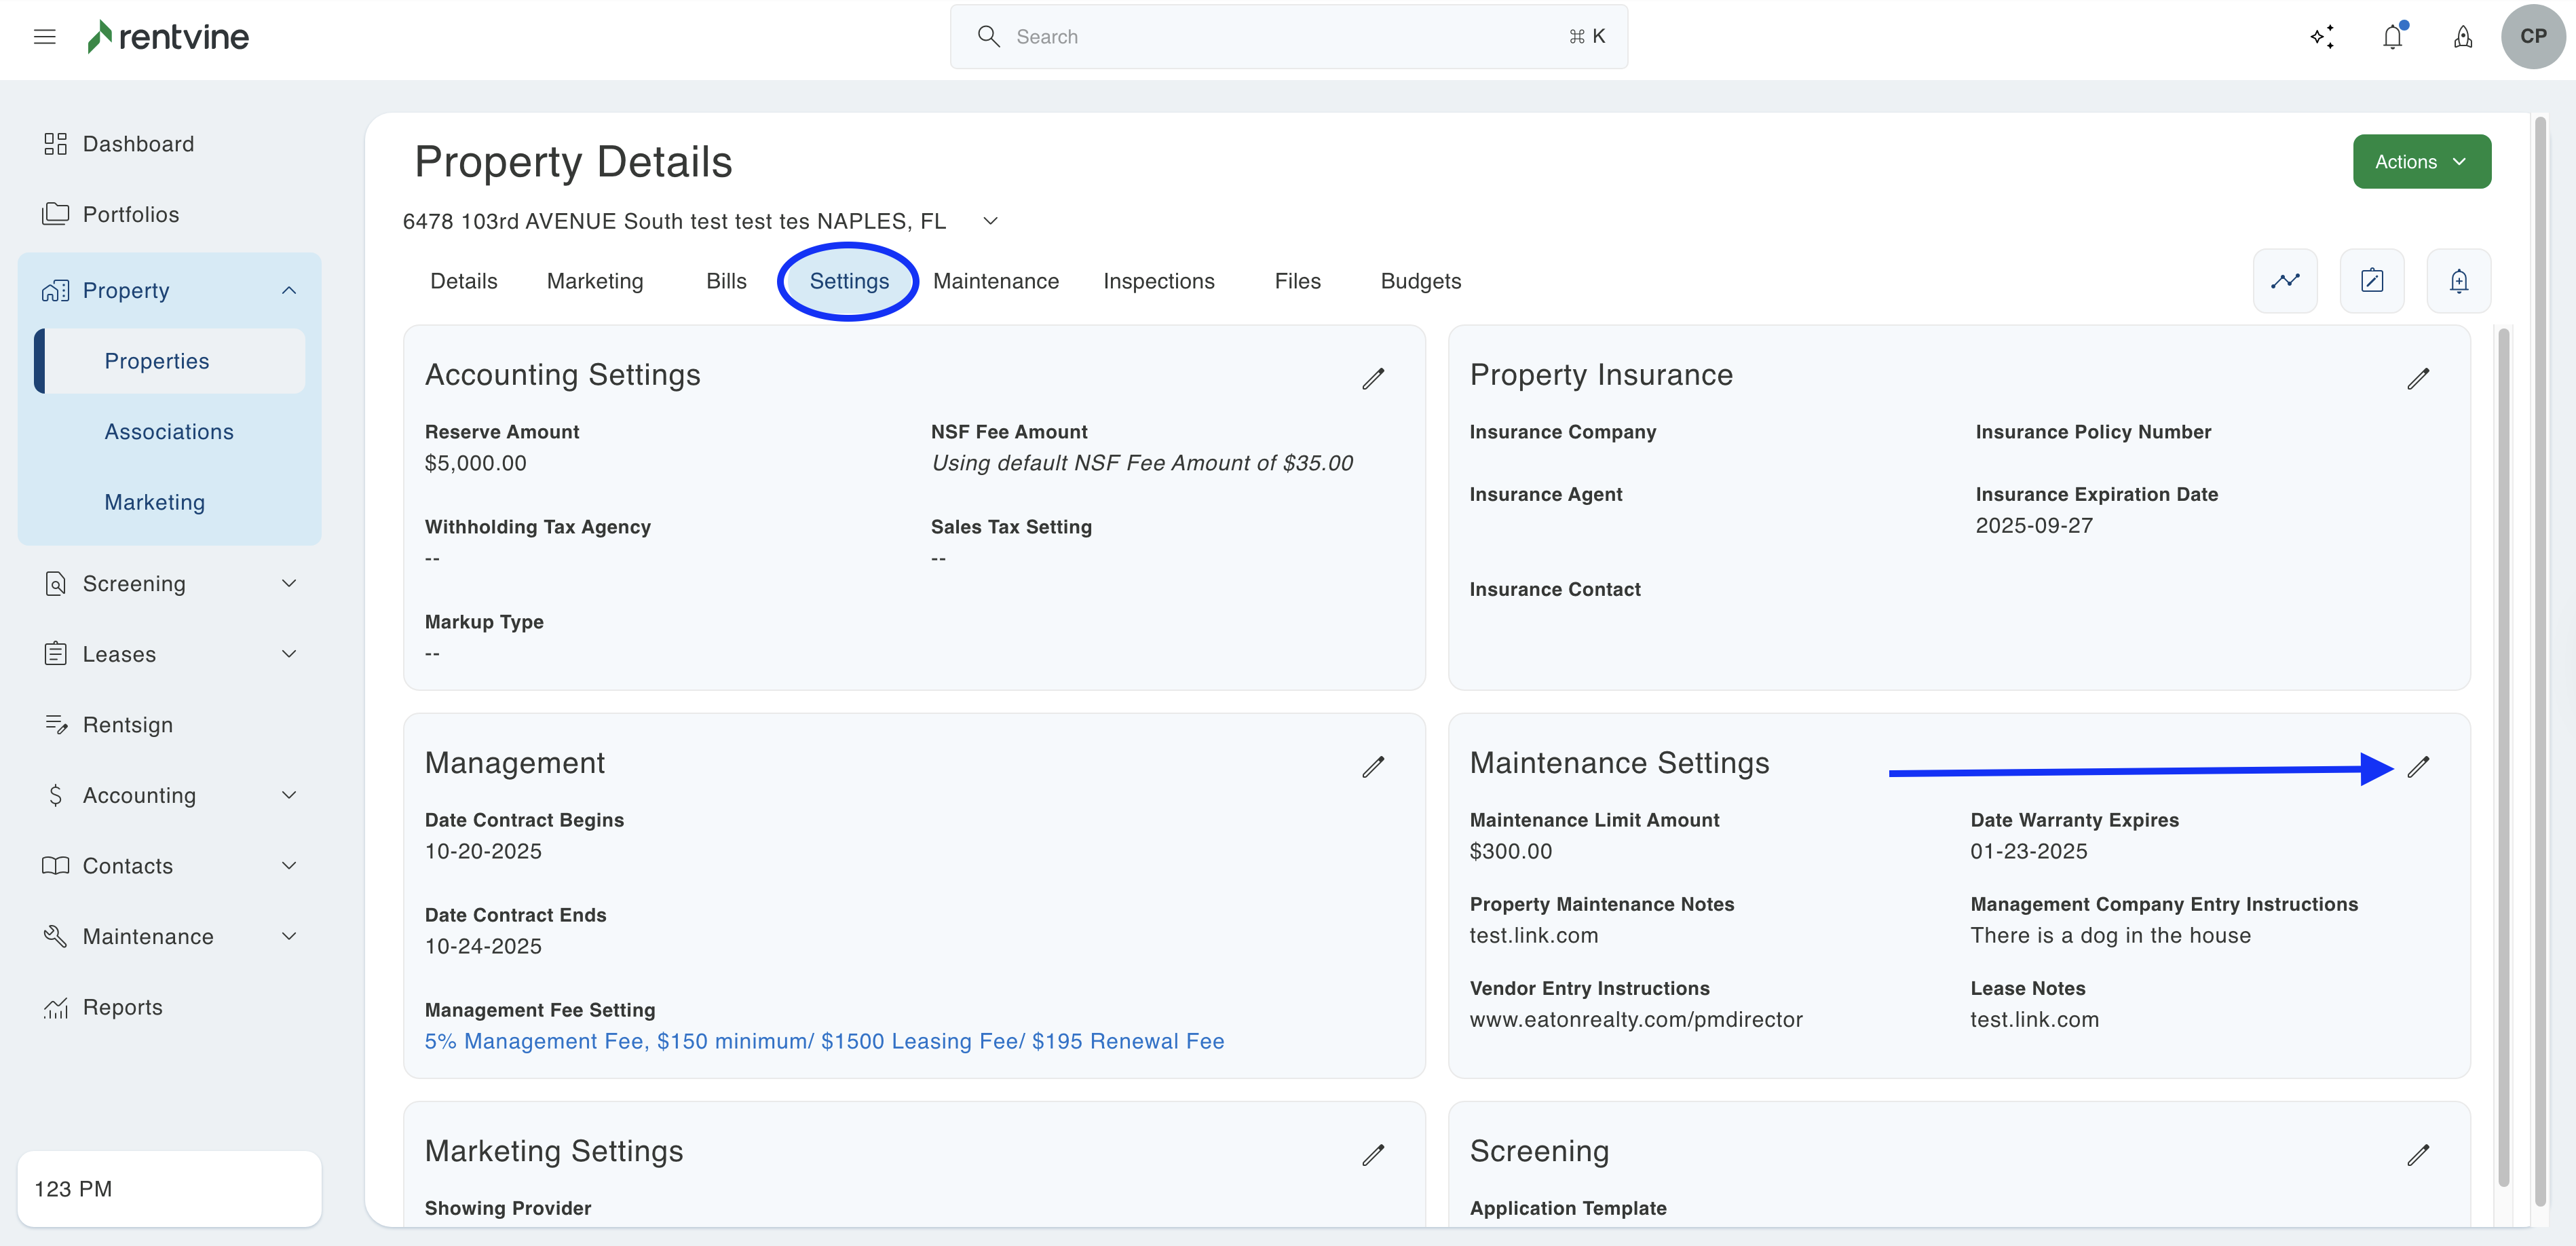Open the notifications bell
This screenshot has height=1246, width=2576.
point(2392,37)
